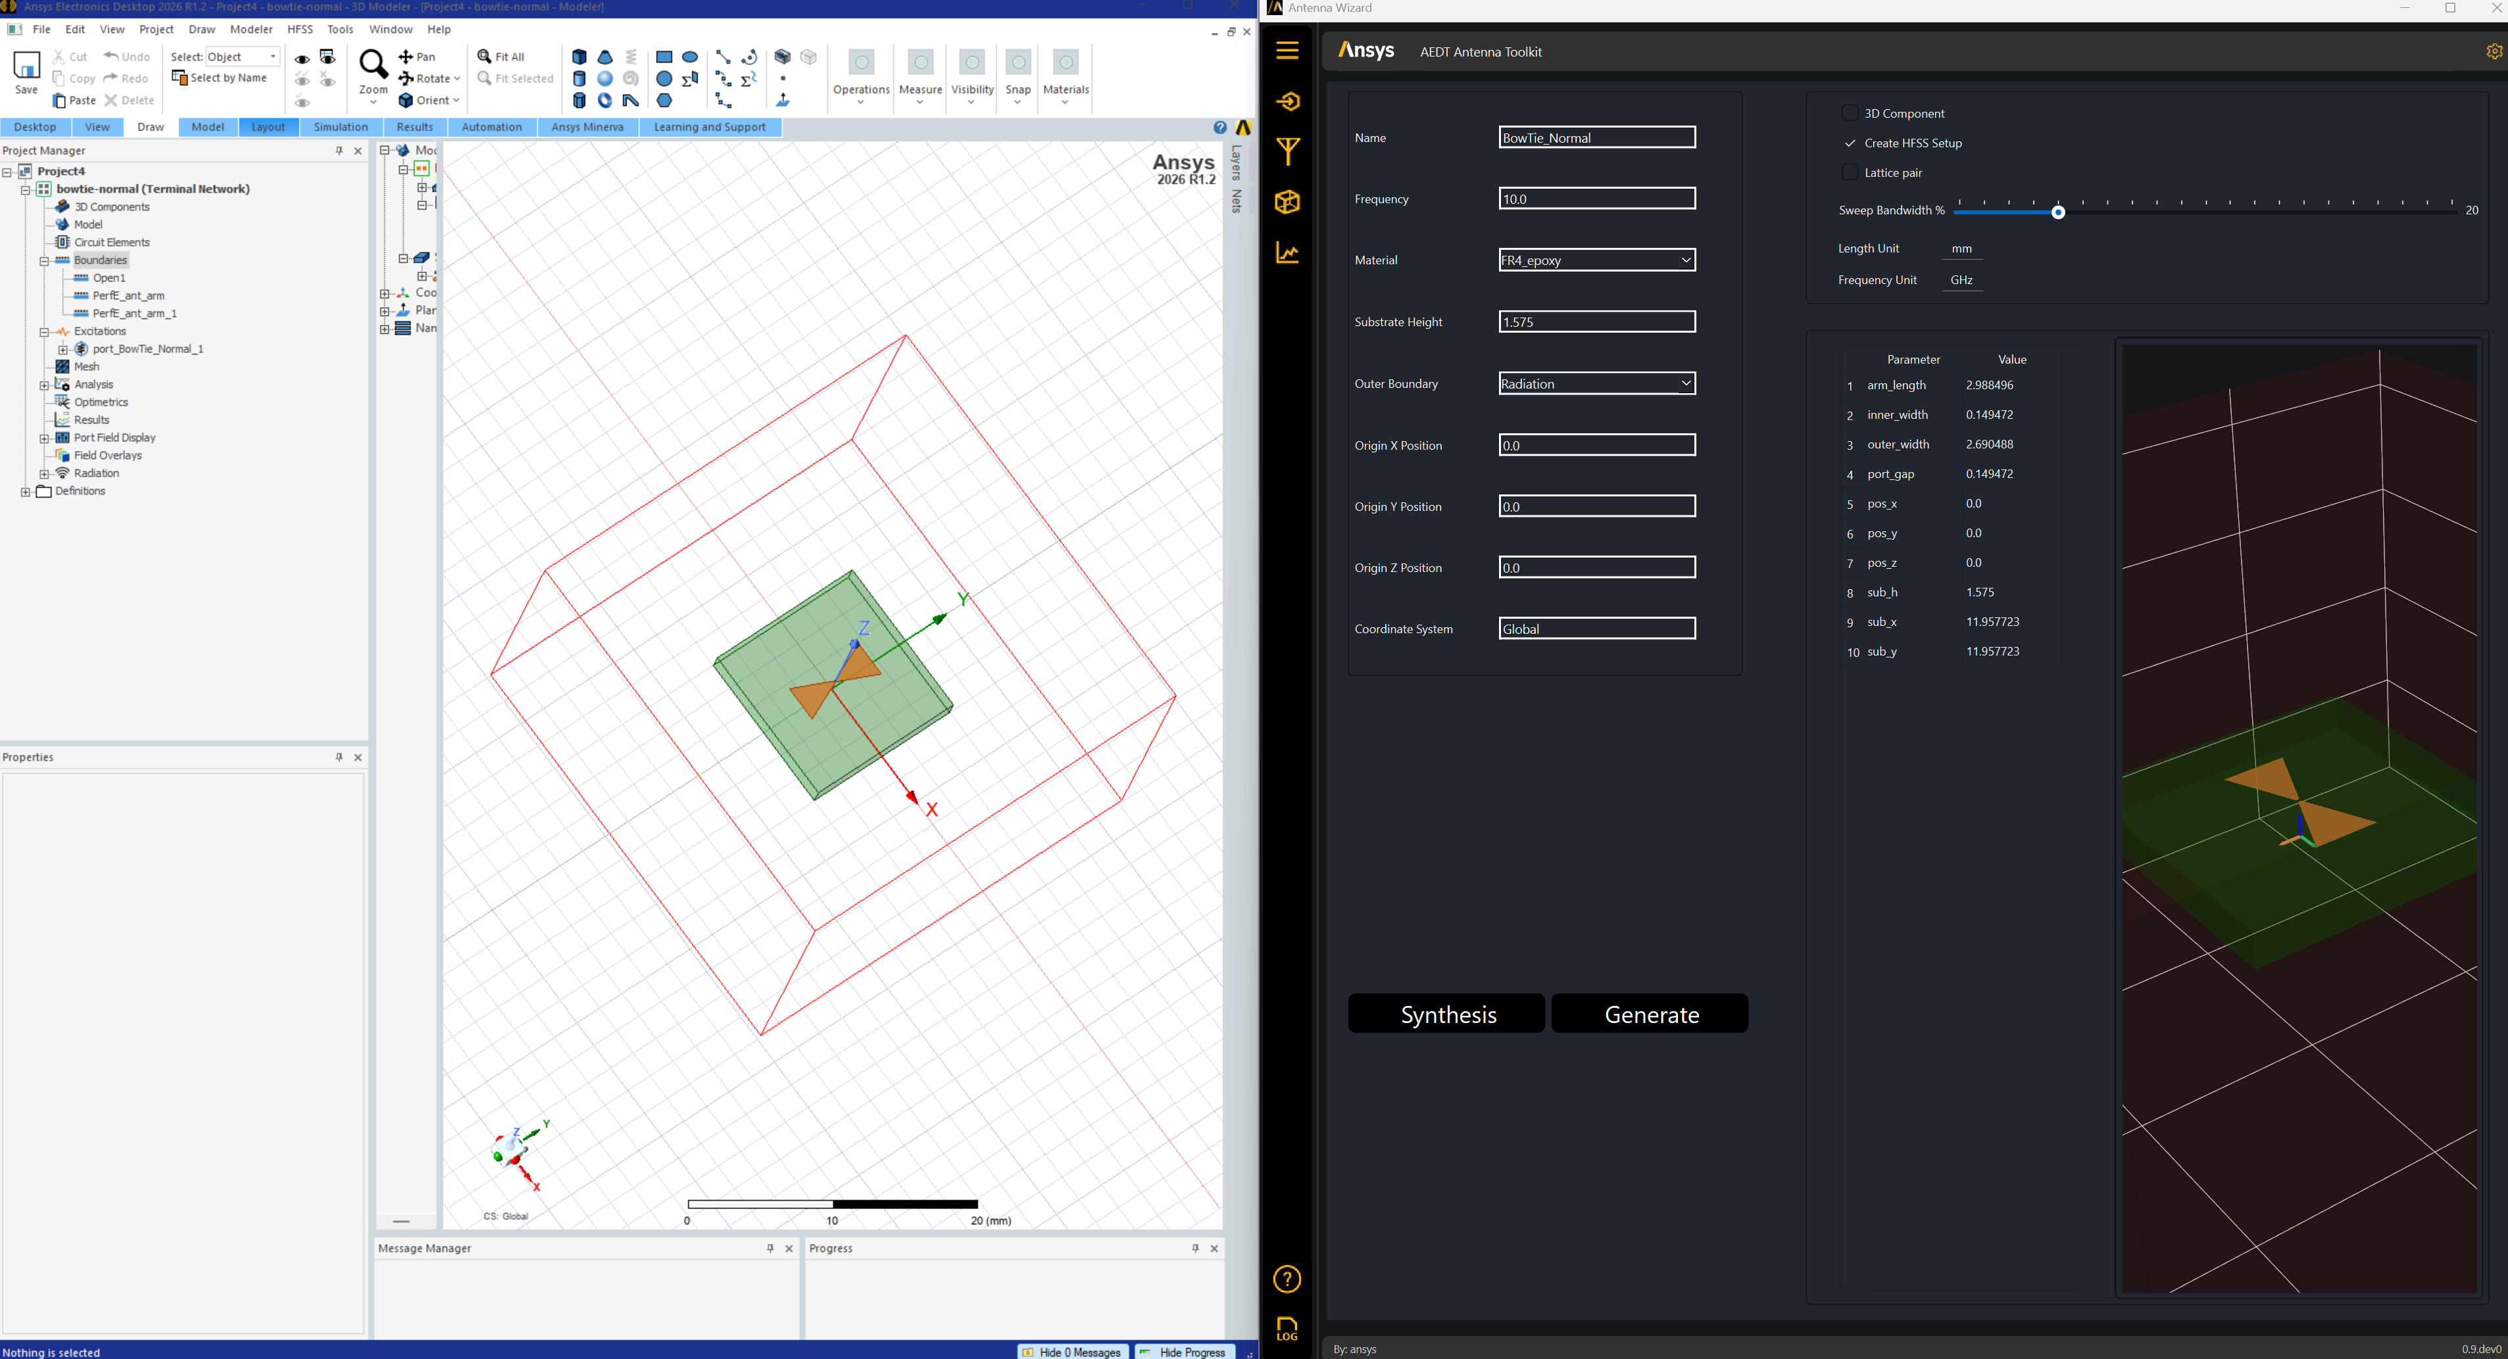Image resolution: width=2508 pixels, height=1359 pixels.
Task: Click the Sweep Bandwidth slider handle
Action: (x=2058, y=212)
